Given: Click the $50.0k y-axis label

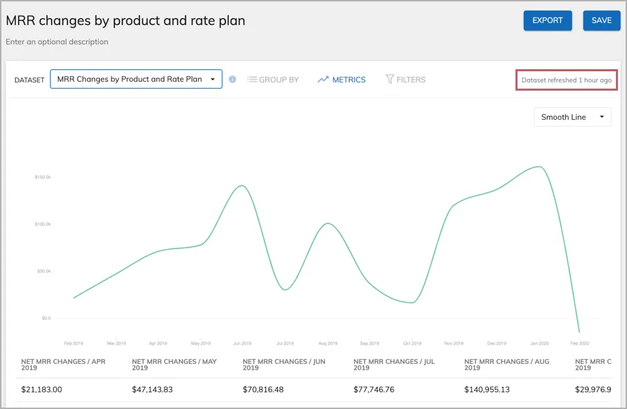Looking at the screenshot, I should pyautogui.click(x=44, y=271).
